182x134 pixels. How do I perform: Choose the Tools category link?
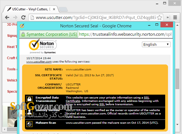tap(12, 69)
